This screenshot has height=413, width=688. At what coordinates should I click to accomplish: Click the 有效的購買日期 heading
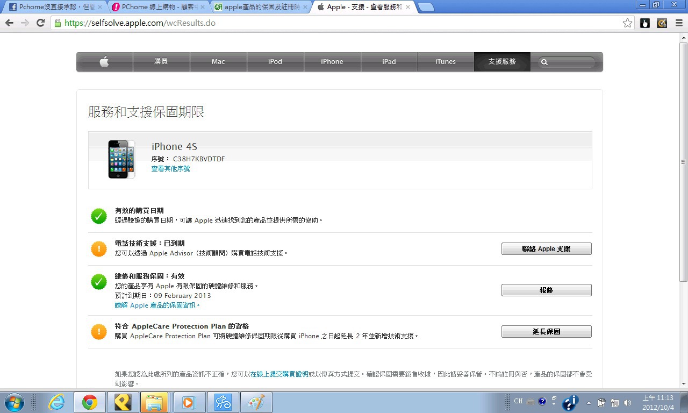(x=139, y=211)
